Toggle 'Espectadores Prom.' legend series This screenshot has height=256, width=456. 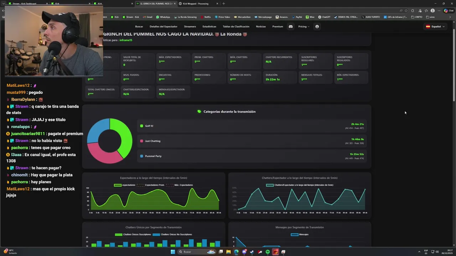pos(150,185)
